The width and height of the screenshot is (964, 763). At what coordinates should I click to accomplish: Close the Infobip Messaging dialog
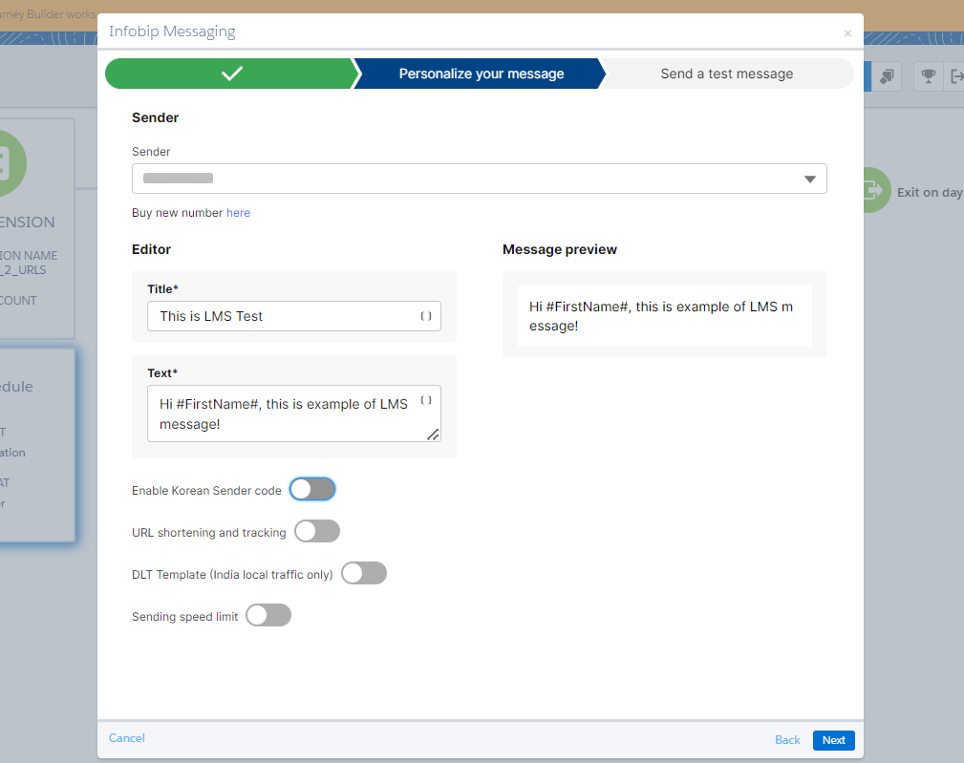point(847,33)
